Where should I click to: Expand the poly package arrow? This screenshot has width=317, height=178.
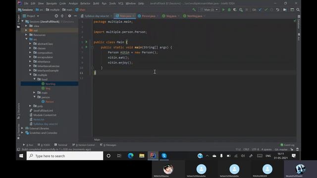(30, 106)
